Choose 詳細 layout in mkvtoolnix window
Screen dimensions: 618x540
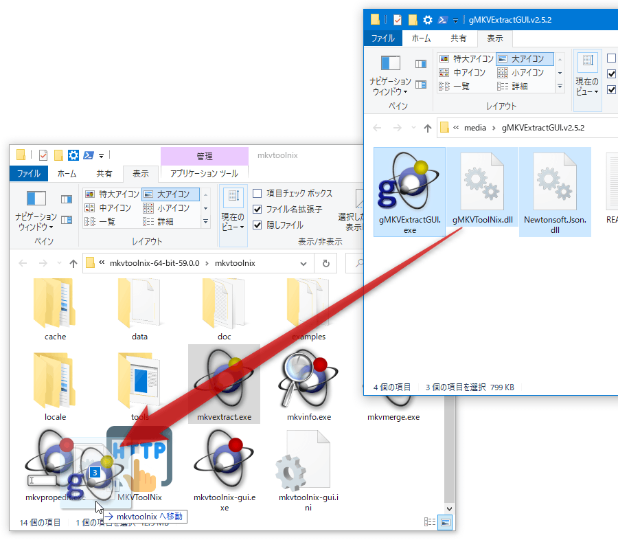(159, 222)
